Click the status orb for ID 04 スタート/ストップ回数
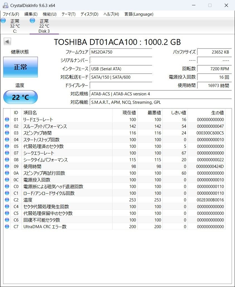 (x=7, y=139)
